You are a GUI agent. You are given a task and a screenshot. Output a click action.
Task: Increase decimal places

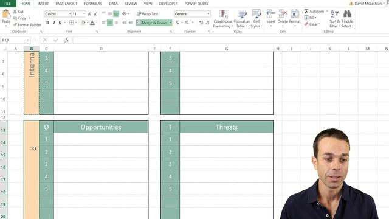click(x=201, y=23)
